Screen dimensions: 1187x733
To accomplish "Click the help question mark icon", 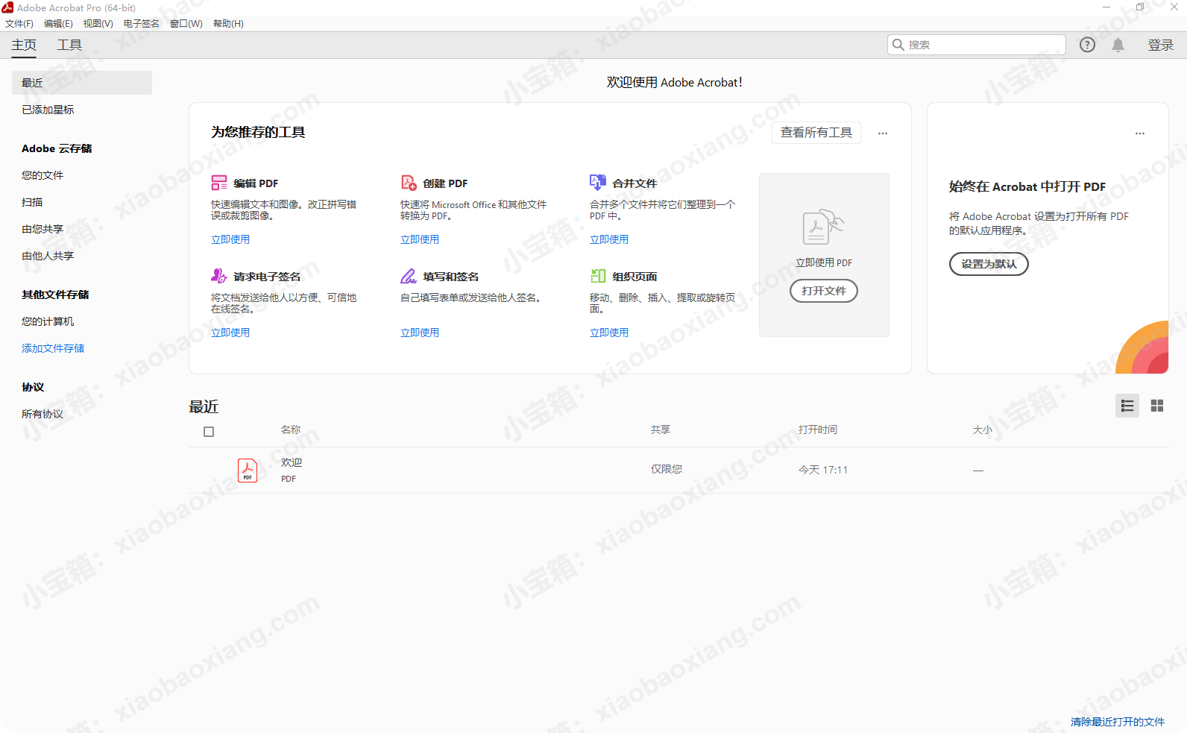I will pyautogui.click(x=1087, y=45).
